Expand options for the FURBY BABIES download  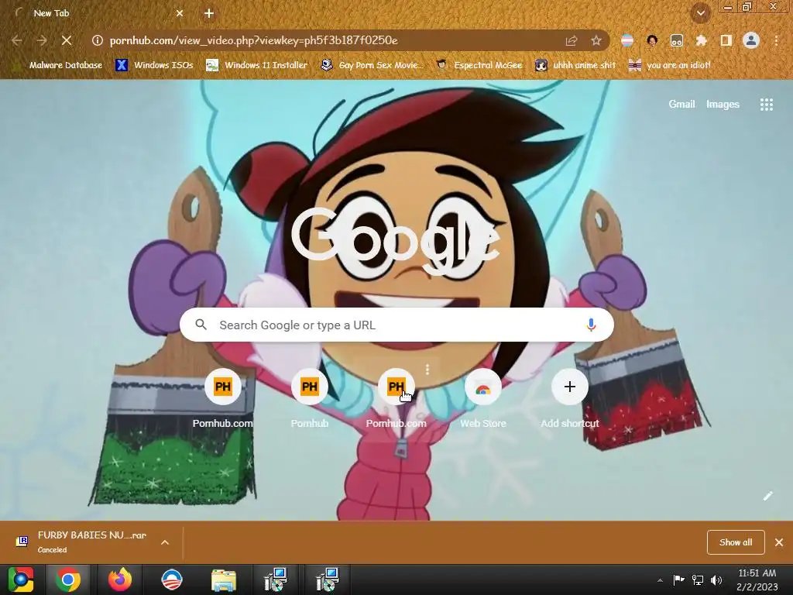pyautogui.click(x=165, y=542)
